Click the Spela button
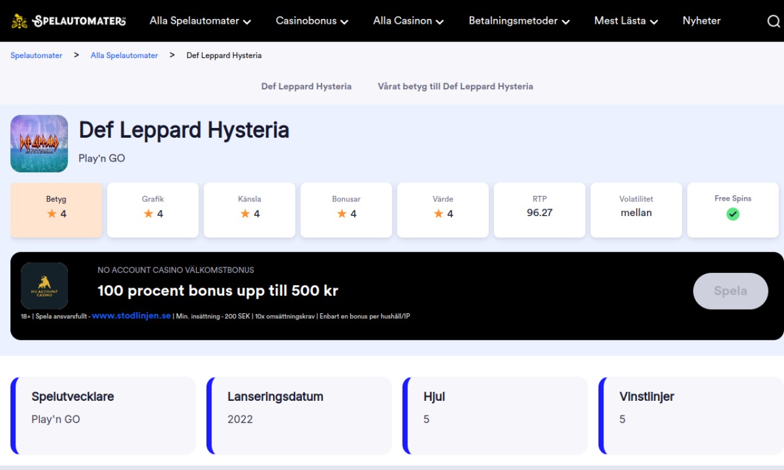784x470 pixels. pyautogui.click(x=730, y=291)
